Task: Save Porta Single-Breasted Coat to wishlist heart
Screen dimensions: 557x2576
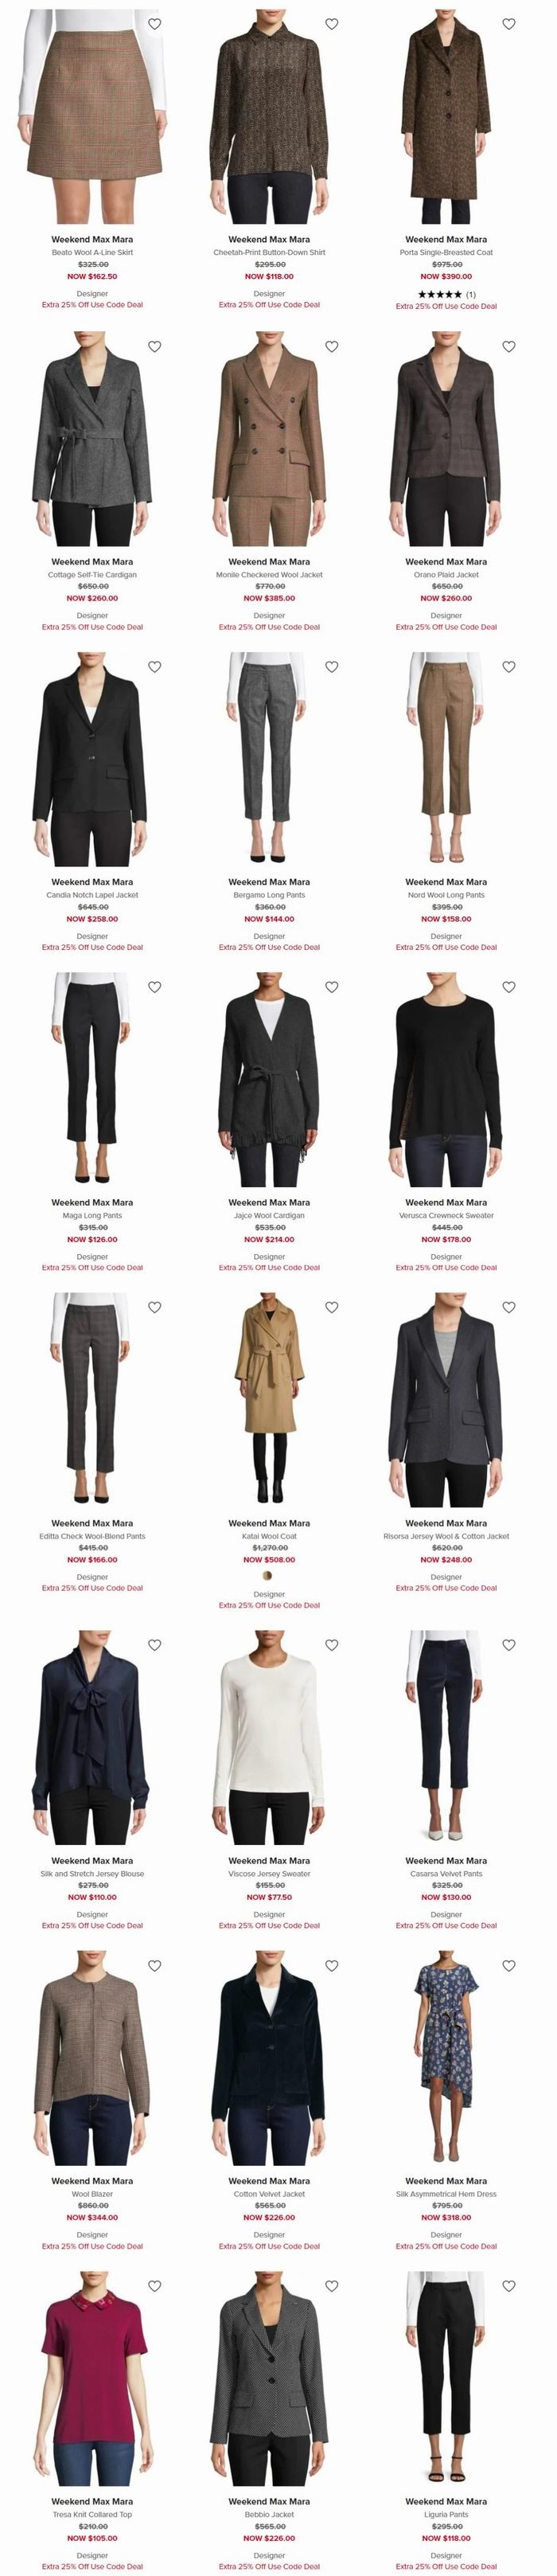Action: tap(509, 24)
